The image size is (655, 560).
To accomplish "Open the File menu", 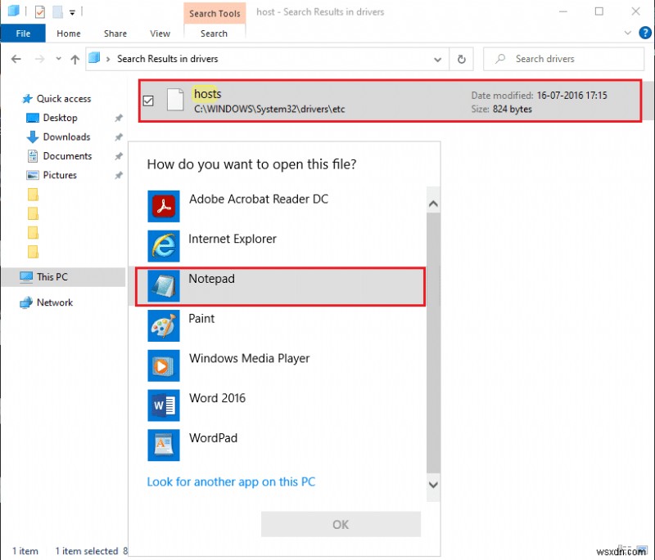I will 23,34.
